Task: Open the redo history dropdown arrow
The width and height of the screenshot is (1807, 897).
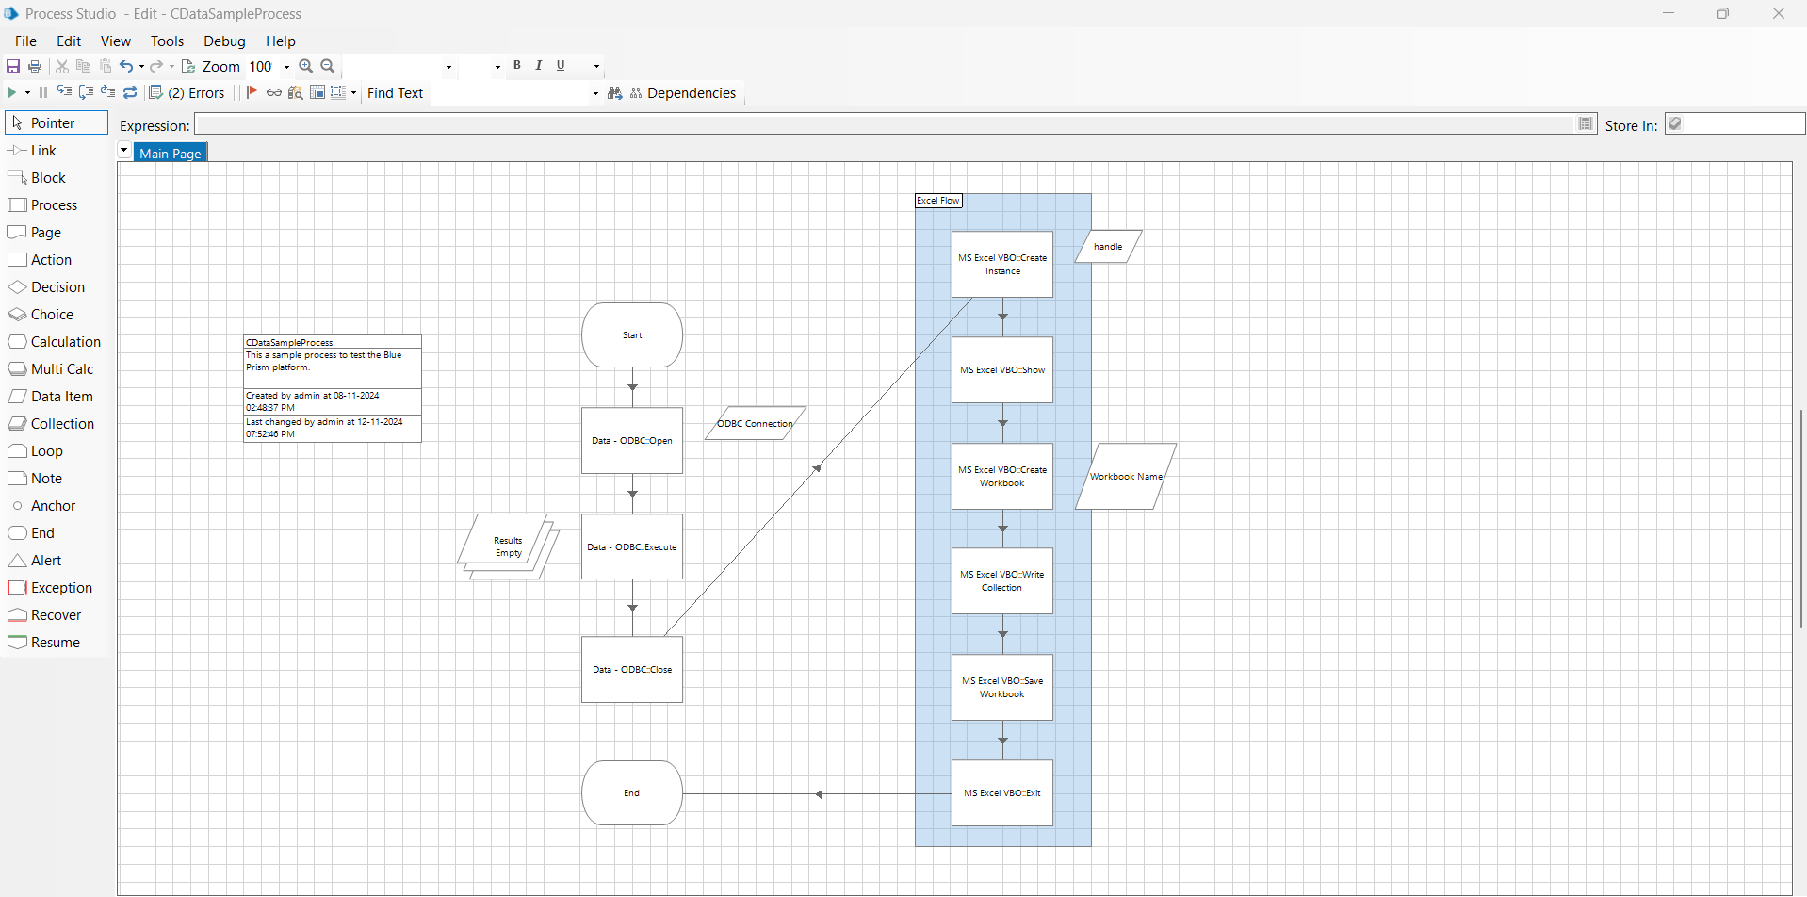Action: coord(171,66)
